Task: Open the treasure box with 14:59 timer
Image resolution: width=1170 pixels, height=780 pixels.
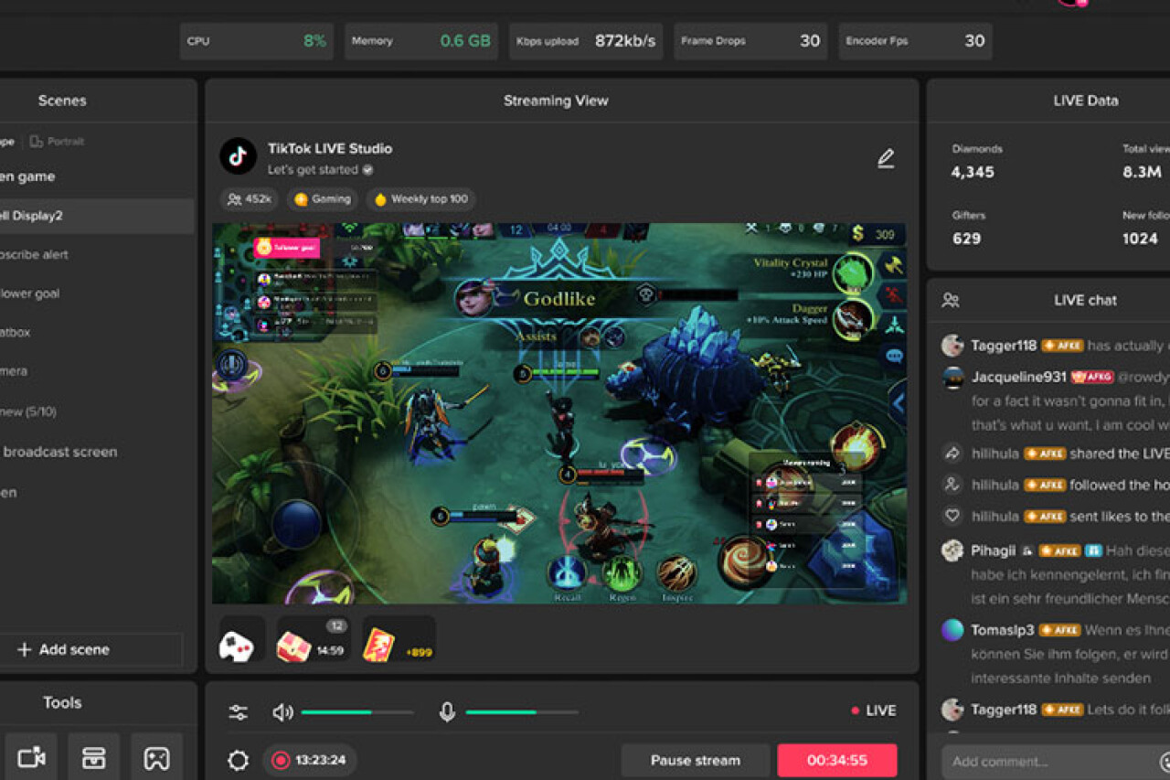Action: tap(305, 643)
